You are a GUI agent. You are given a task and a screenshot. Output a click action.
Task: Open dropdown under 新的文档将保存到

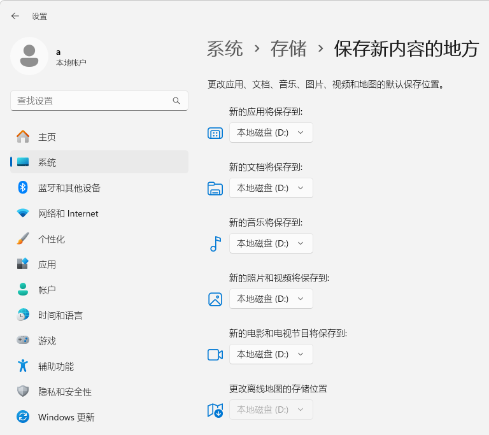pos(271,188)
